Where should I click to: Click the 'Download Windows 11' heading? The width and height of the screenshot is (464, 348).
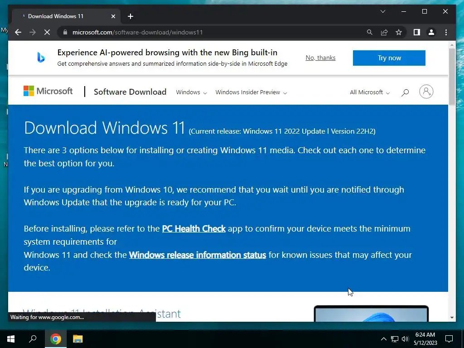pyautogui.click(x=105, y=128)
